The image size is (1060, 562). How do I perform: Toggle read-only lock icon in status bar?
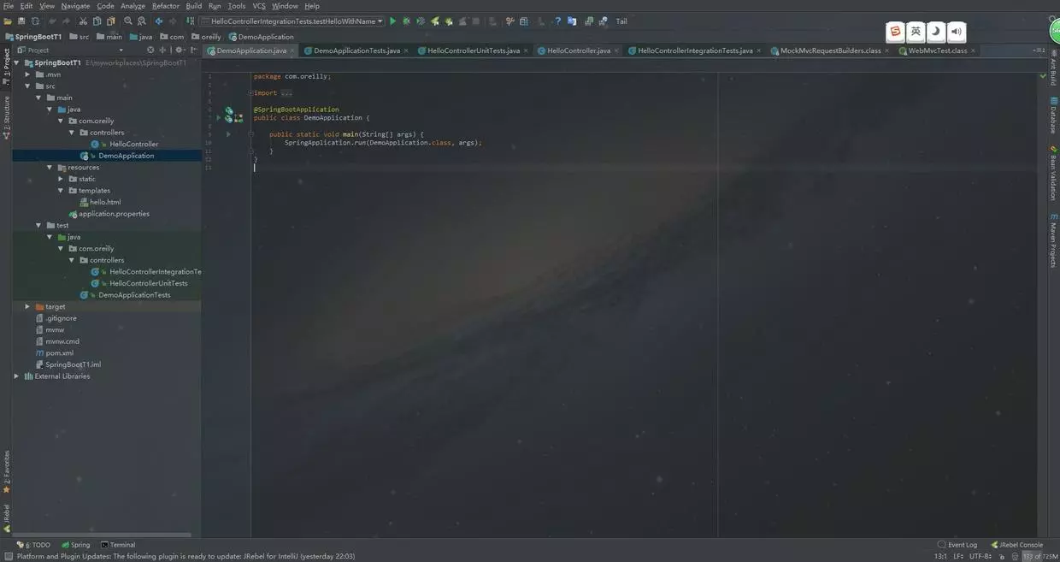click(x=1000, y=556)
